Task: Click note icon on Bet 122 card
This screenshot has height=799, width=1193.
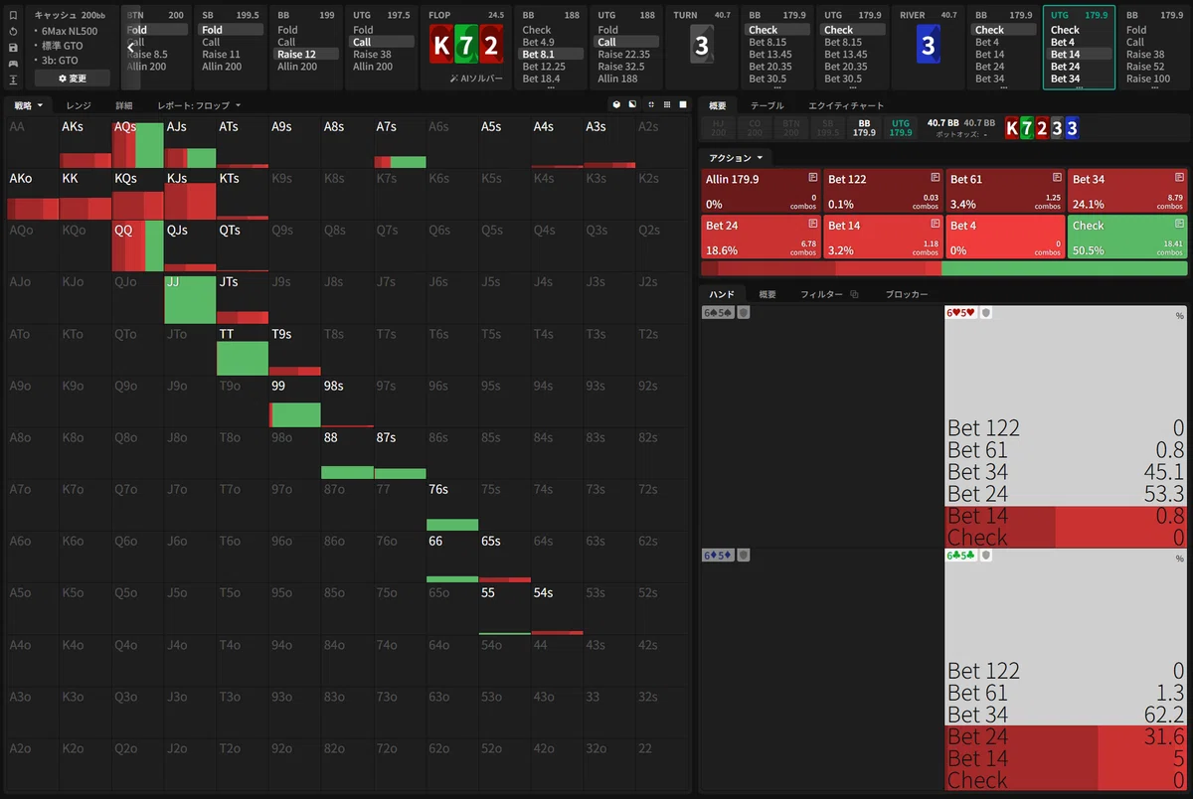Action: 935,177
